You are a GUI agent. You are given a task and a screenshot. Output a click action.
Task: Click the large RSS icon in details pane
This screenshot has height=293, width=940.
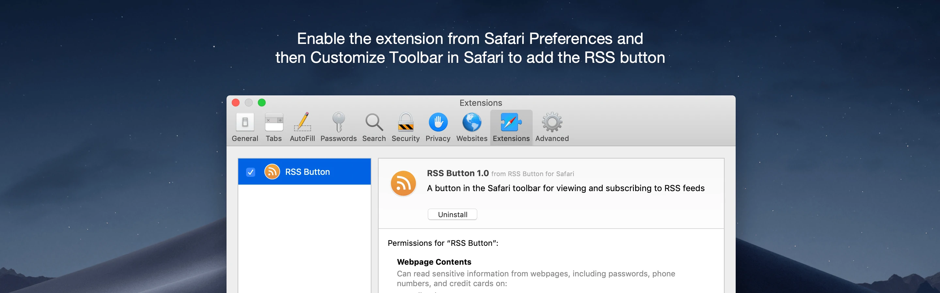pos(403,183)
